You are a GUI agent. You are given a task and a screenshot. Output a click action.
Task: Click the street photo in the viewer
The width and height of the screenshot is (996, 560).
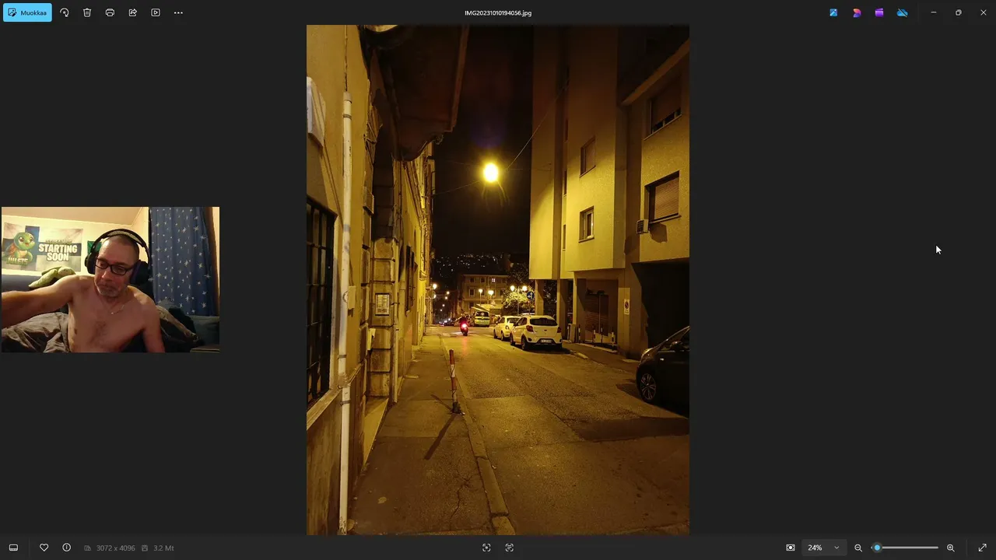[x=498, y=280]
